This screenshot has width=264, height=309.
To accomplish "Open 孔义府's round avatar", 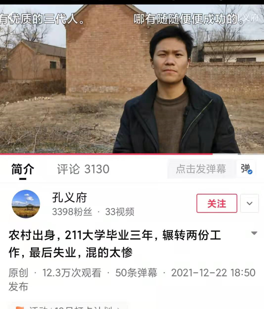I will [x=26, y=204].
